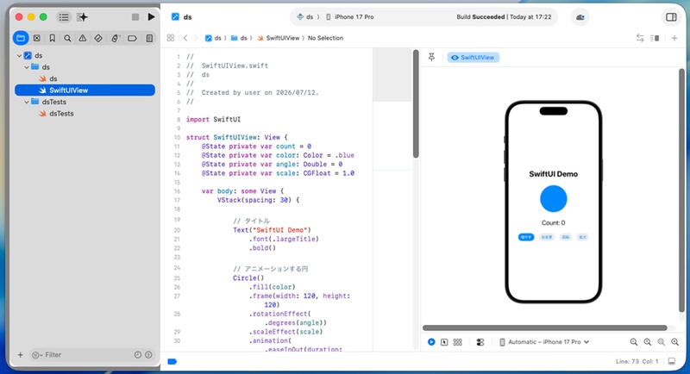Viewport: 690px width, 374px height.
Task: Open the navigator filter options menu
Action: pos(37,355)
